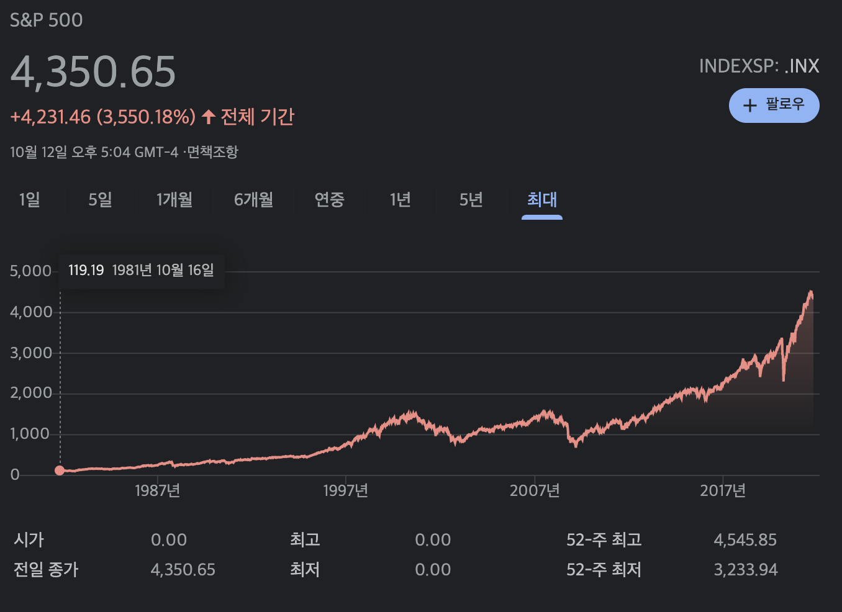Click the 52-주 최고 value 4,545.85
This screenshot has width=842, height=612.
pyautogui.click(x=745, y=540)
